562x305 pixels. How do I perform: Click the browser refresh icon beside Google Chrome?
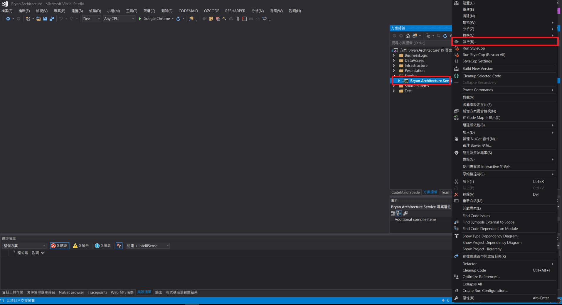coord(178,19)
